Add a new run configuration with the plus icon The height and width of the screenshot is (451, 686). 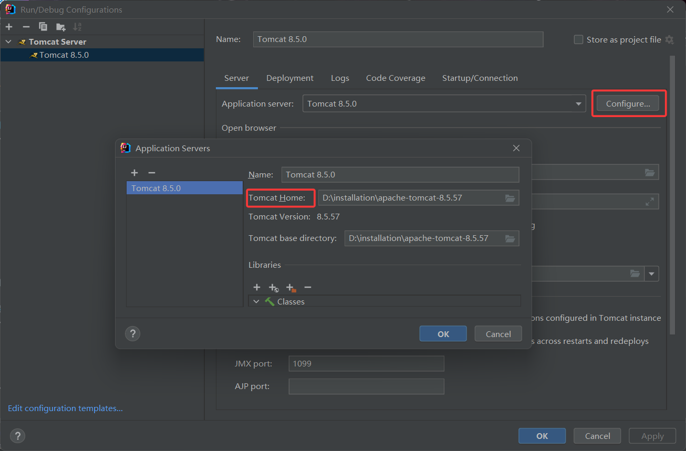pos(9,27)
